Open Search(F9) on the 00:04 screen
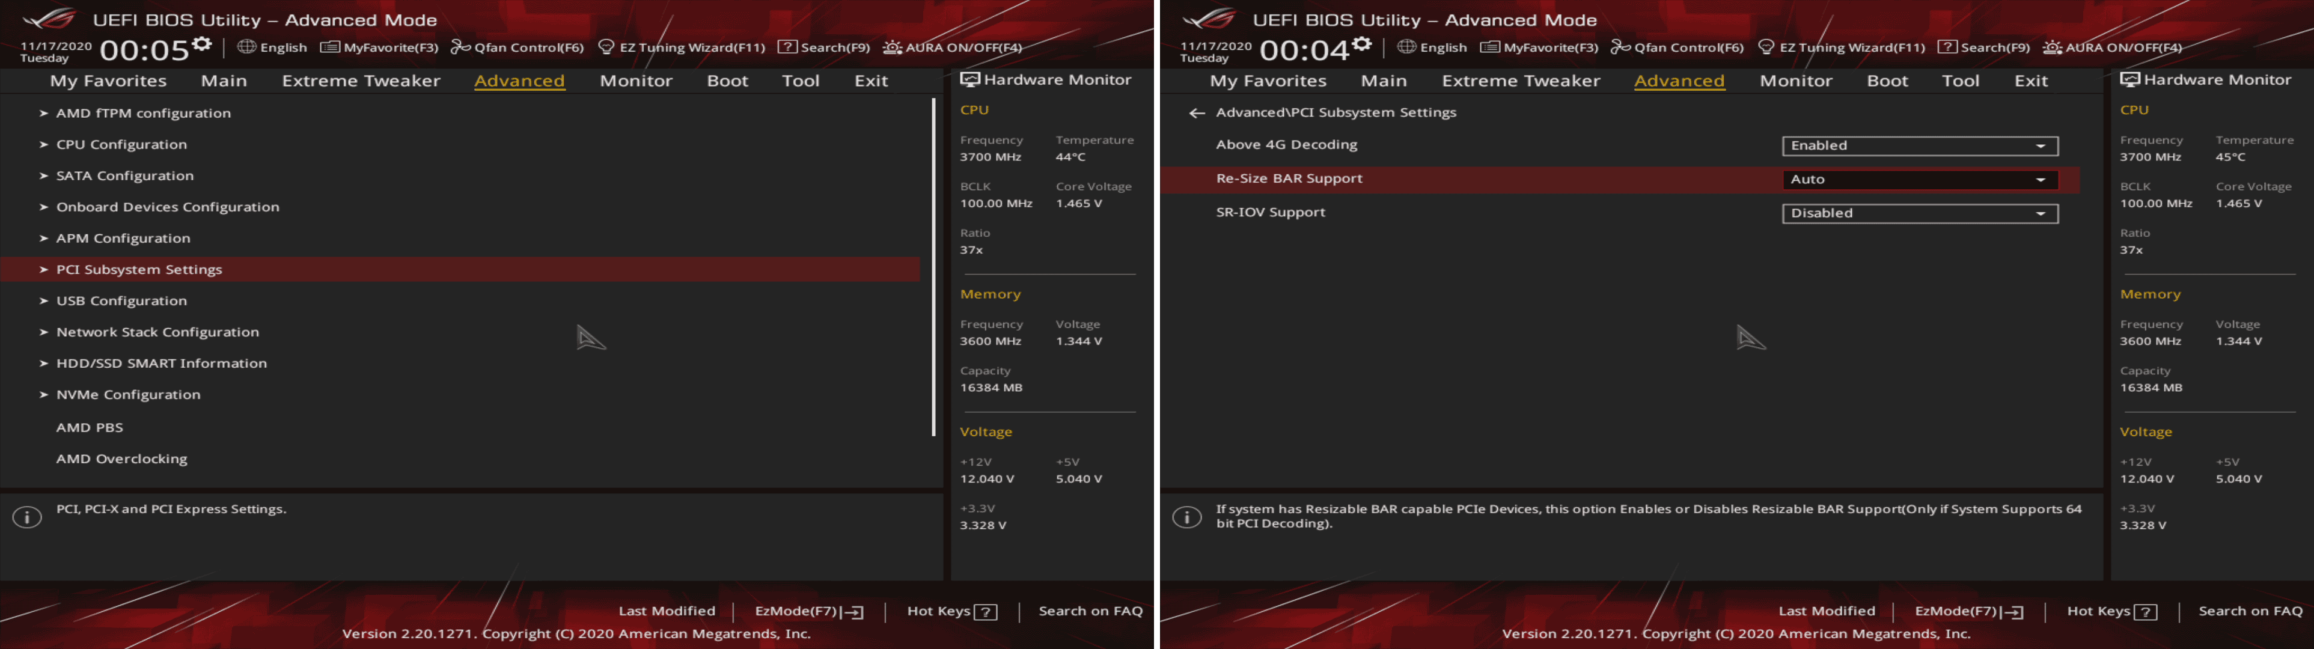 (x=1983, y=47)
